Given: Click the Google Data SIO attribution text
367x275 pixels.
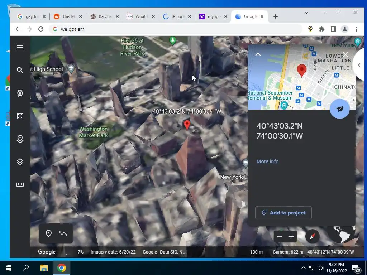Looking at the screenshot, I should click(164, 252).
